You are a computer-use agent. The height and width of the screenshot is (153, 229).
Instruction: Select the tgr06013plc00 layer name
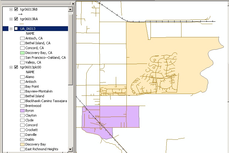[x=31, y=67]
